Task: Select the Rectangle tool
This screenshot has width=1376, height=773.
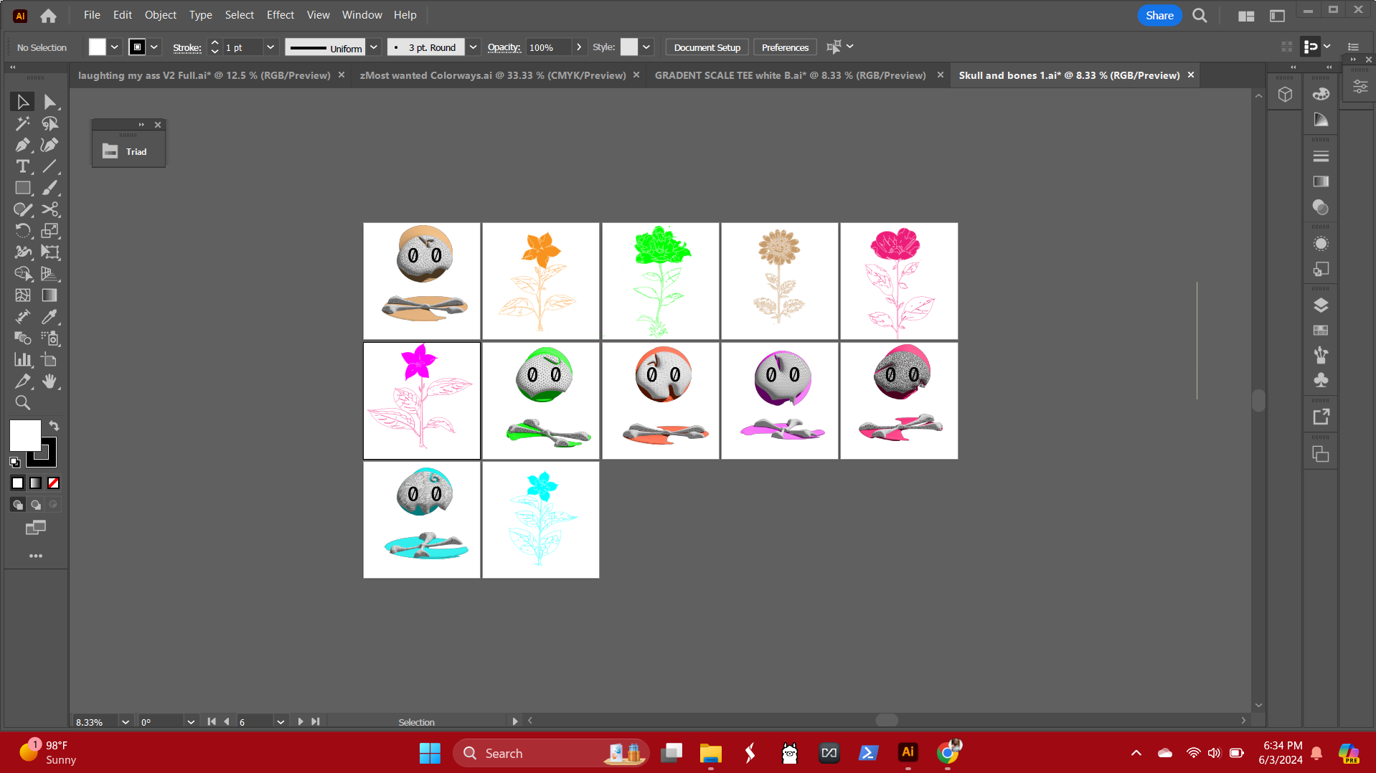Action: click(22, 189)
